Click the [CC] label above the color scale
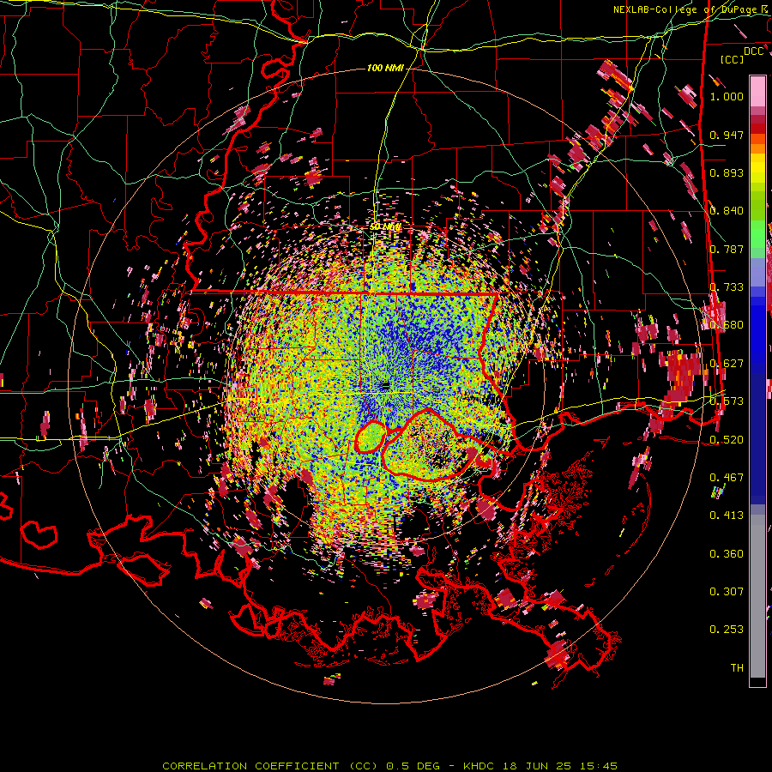This screenshot has height=772, width=772. [x=732, y=59]
